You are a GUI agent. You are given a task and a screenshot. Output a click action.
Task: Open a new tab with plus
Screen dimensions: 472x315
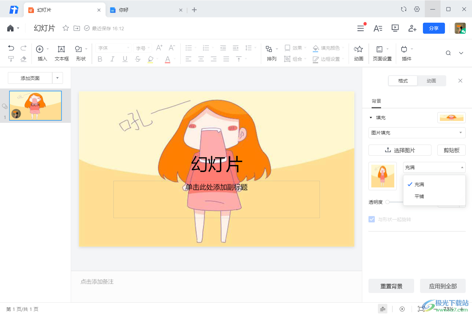pos(194,10)
